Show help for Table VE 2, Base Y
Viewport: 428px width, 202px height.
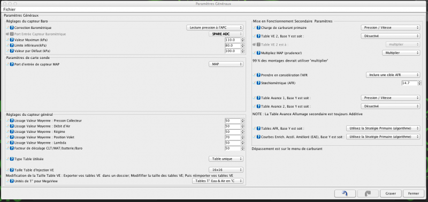coord(258,36)
